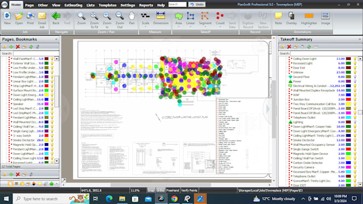Open the Estimating ribbon tab
The image size is (363, 204).
pyautogui.click(x=73, y=5)
